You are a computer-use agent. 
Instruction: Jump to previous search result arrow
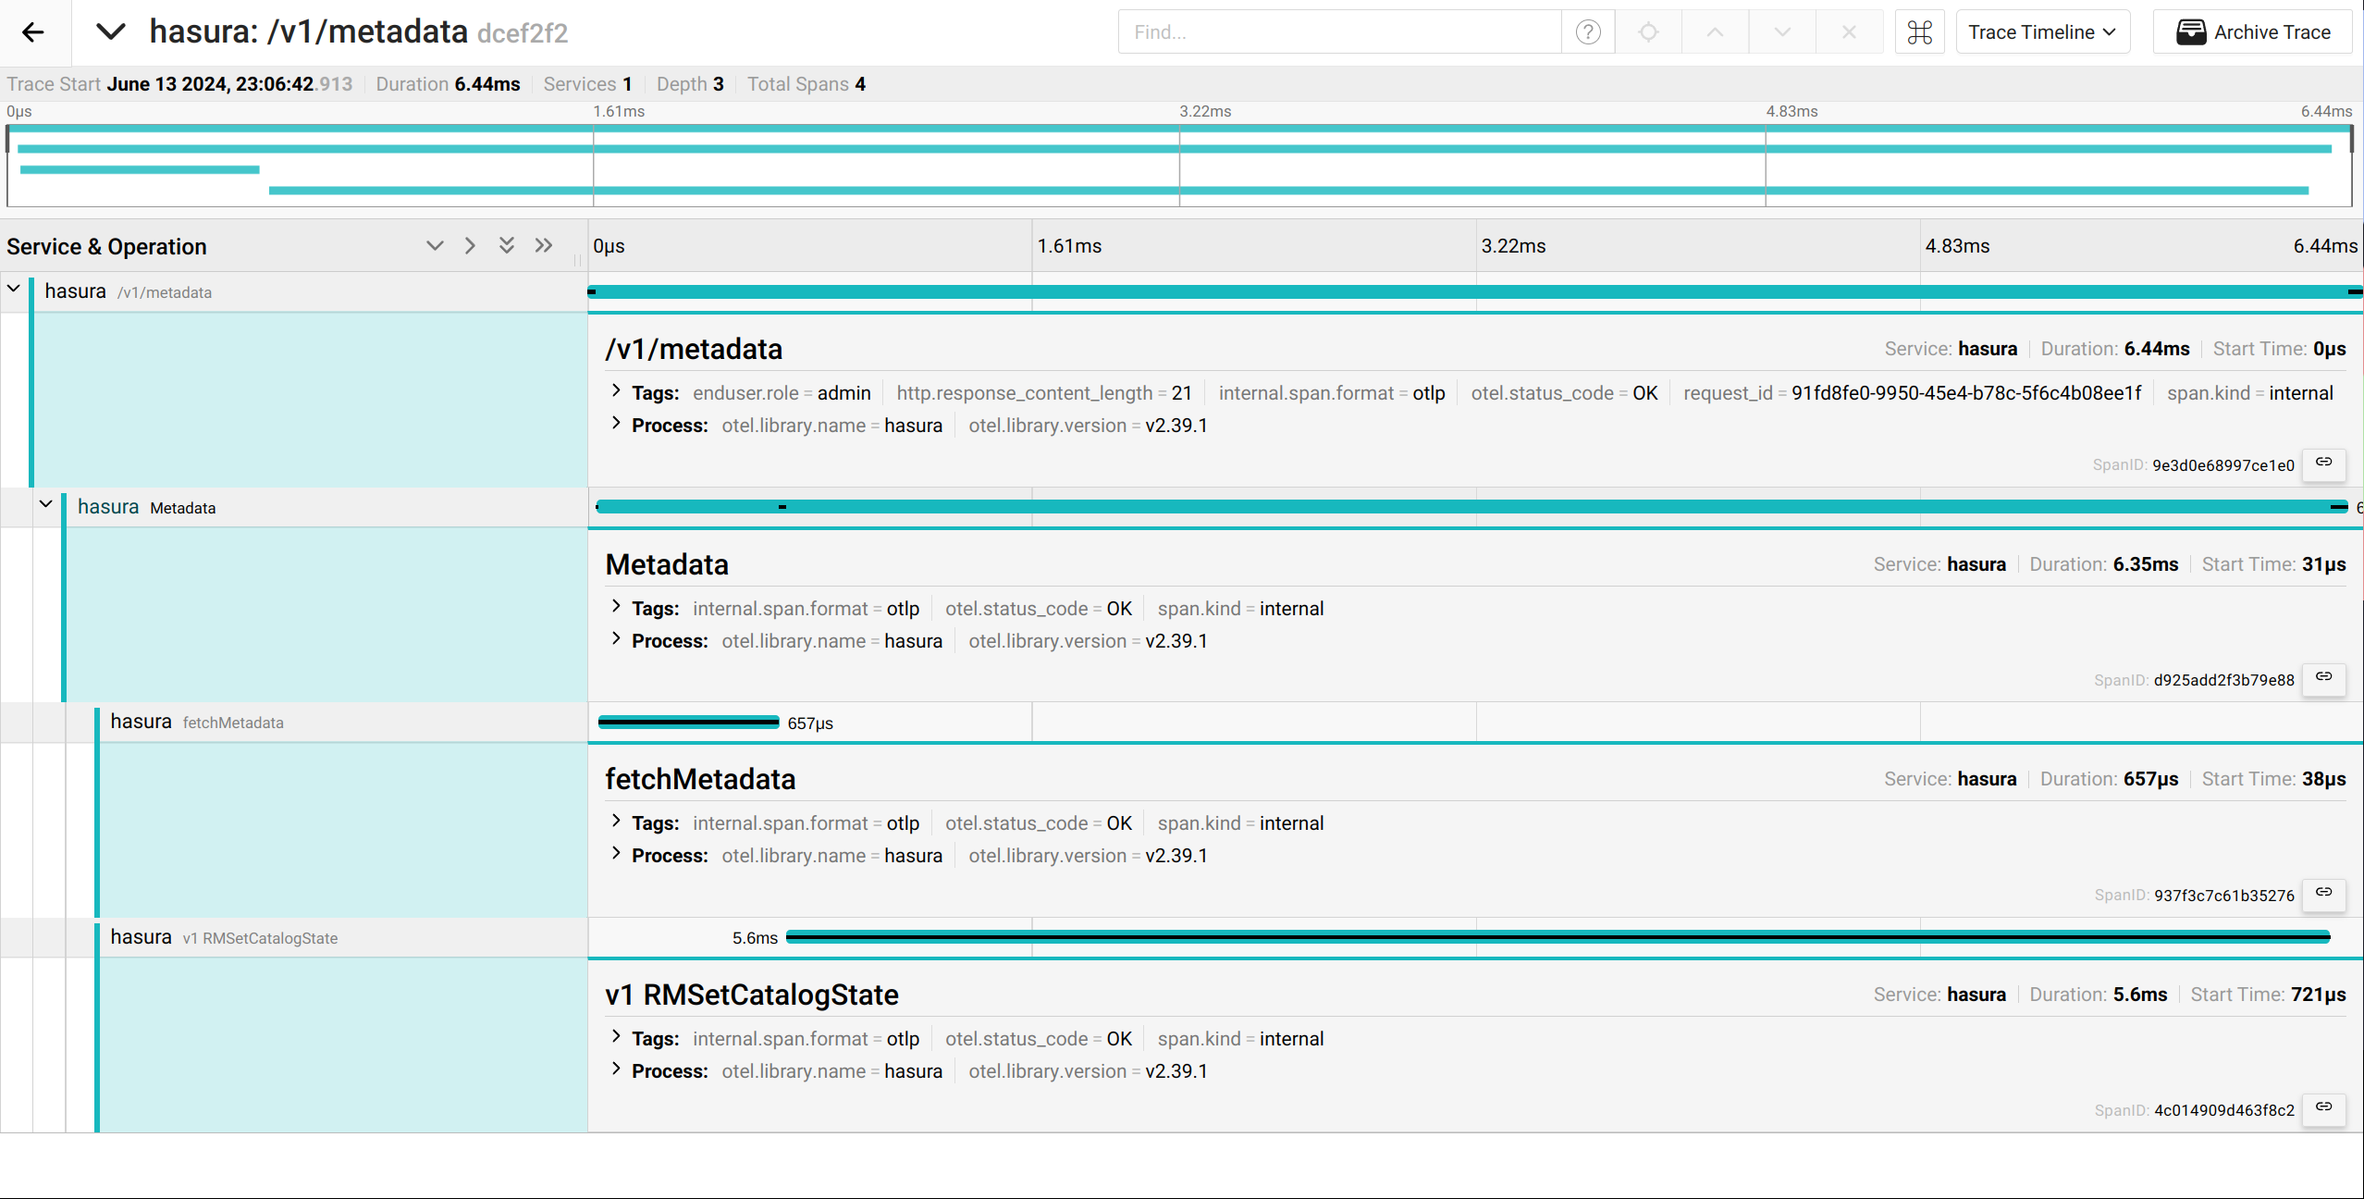click(x=1715, y=32)
